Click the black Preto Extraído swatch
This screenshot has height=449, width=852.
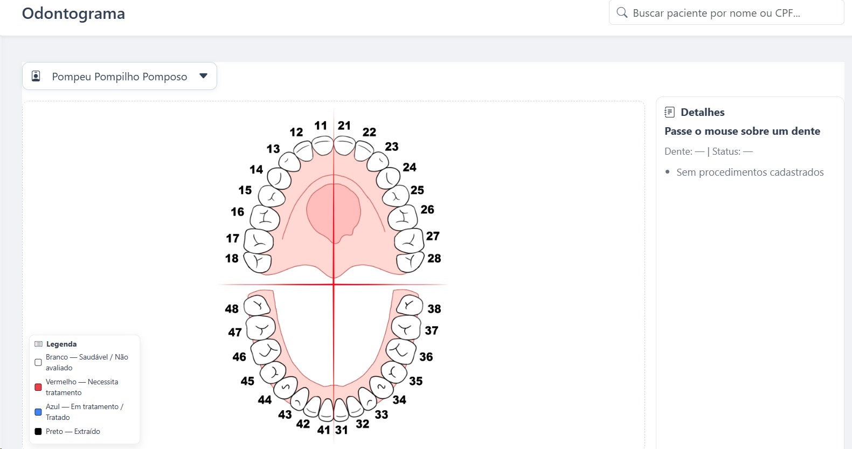[38, 431]
